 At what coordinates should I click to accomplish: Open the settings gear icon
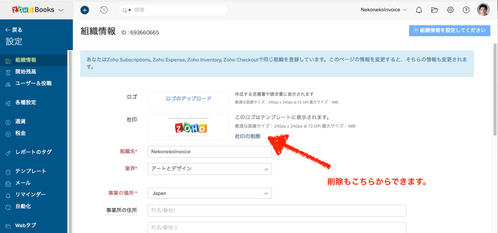click(450, 10)
